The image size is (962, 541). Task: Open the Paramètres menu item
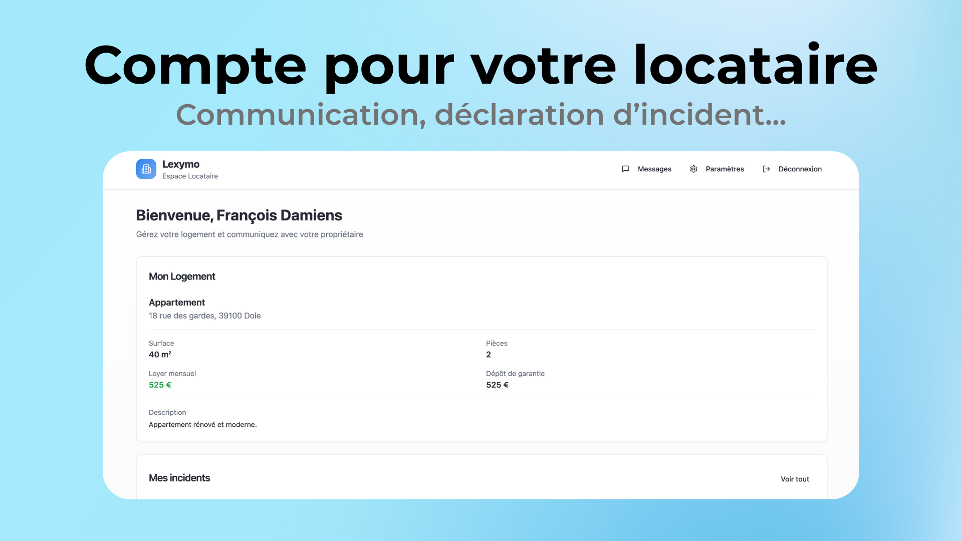point(725,169)
